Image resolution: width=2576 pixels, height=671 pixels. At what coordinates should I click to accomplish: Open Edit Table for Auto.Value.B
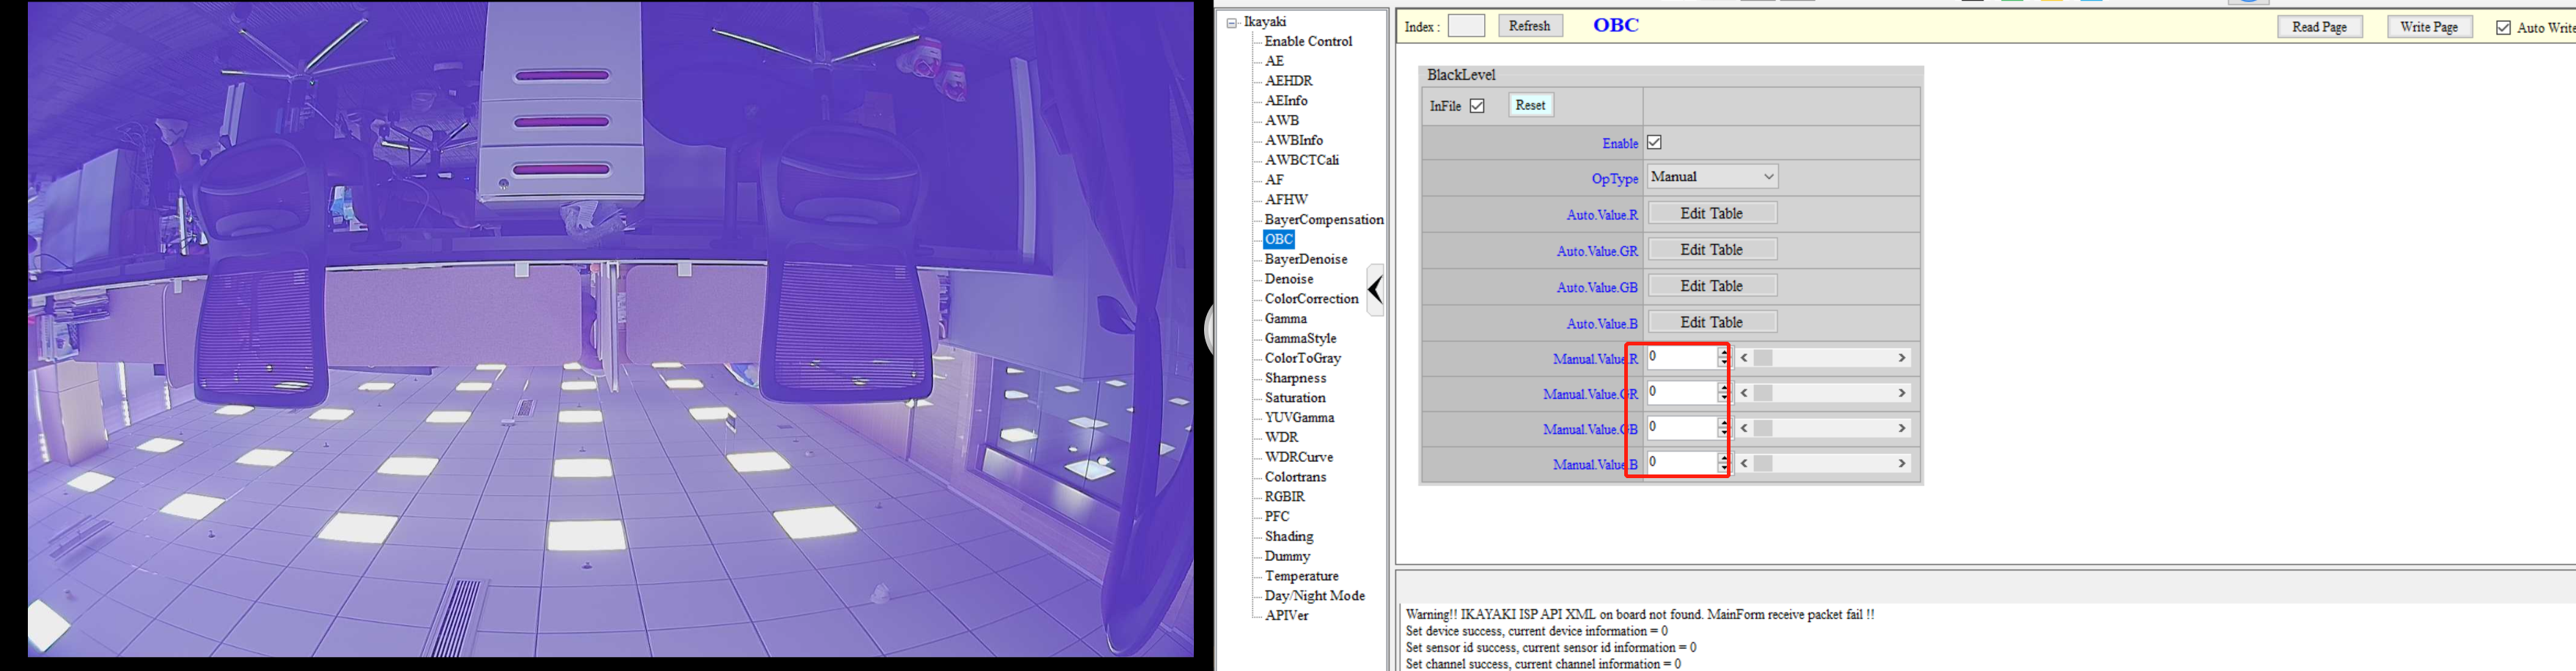tap(1712, 322)
